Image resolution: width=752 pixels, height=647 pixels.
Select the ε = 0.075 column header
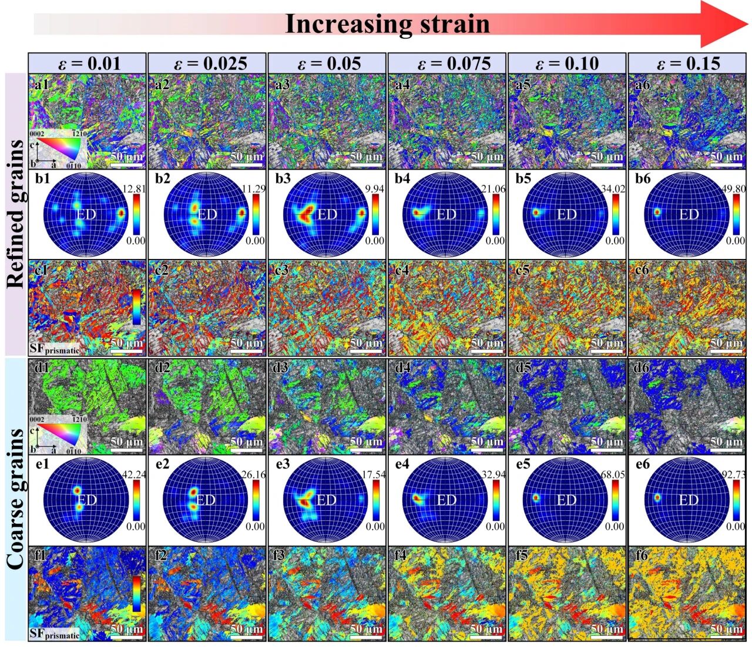446,63
